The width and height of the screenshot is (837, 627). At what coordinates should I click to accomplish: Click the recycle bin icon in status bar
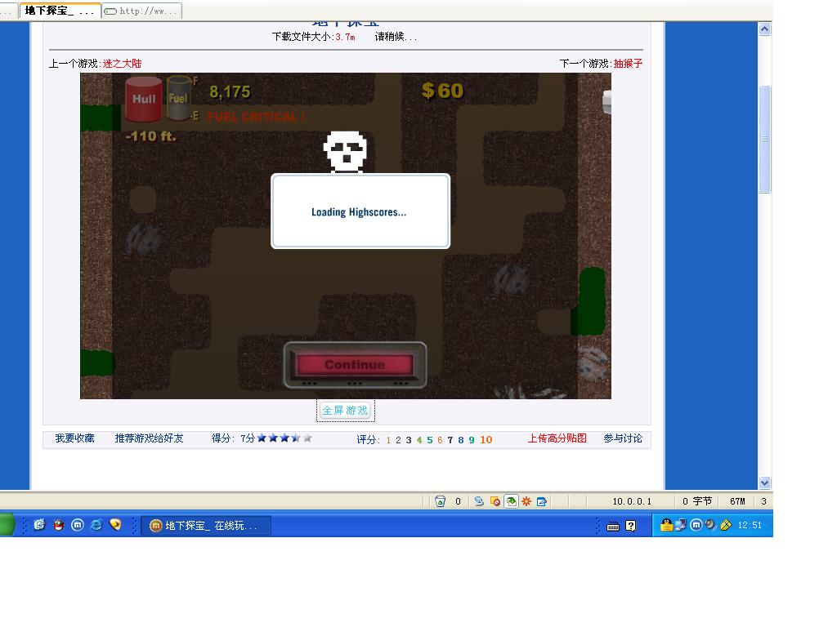(x=440, y=501)
